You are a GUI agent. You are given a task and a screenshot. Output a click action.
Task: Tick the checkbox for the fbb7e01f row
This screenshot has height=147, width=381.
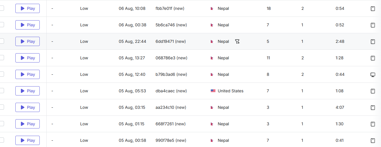[x=2, y=8]
